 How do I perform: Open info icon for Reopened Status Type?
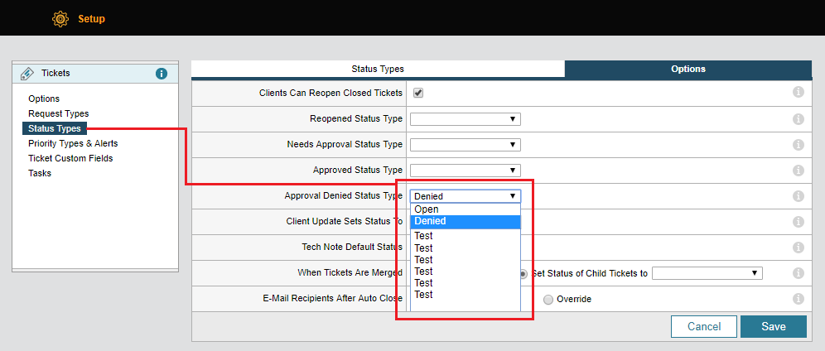pyautogui.click(x=798, y=118)
